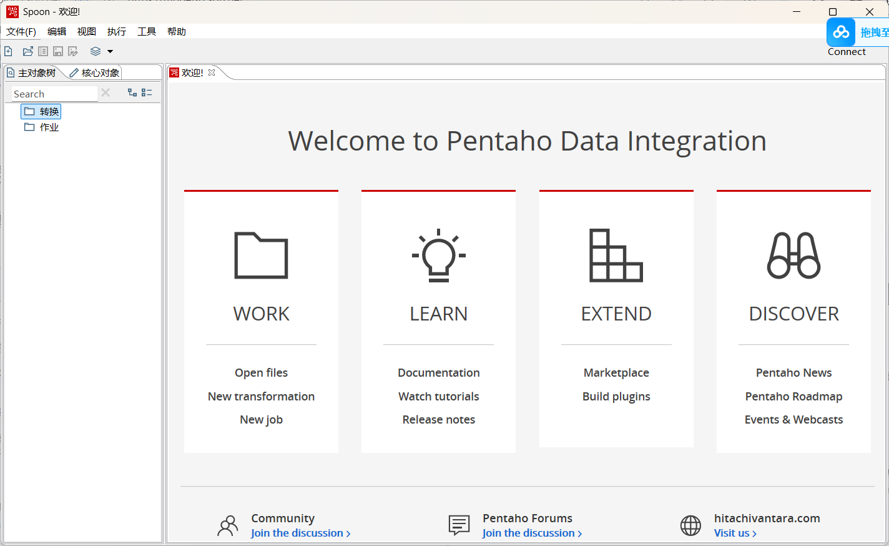The height and width of the screenshot is (546, 889).
Task: Click the DISCOVER binoculars icon
Action: (794, 255)
